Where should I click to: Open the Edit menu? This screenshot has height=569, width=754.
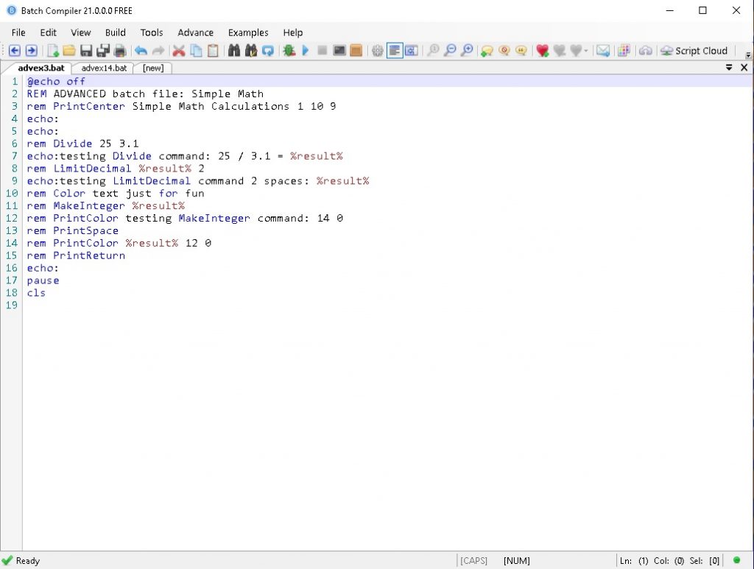[x=48, y=32]
